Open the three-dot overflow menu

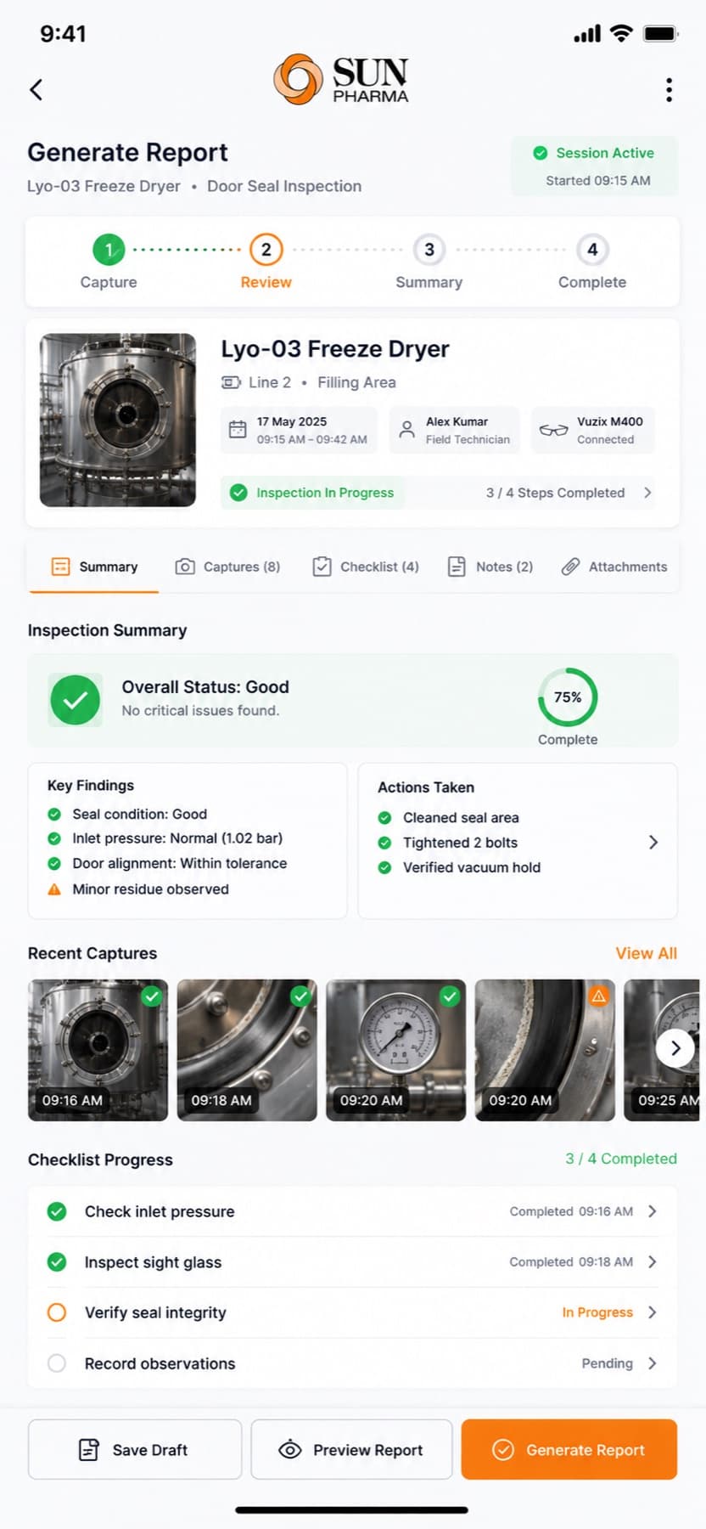point(669,89)
